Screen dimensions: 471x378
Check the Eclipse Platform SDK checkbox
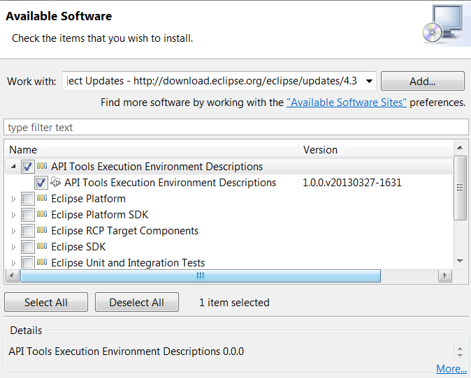[28, 215]
